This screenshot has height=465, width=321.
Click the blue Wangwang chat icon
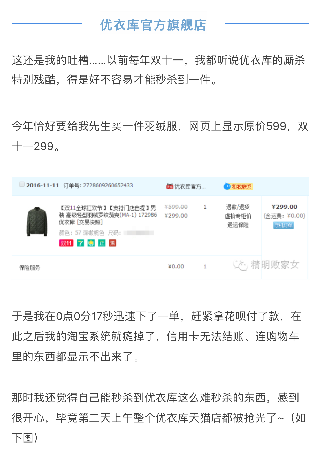coord(227,186)
